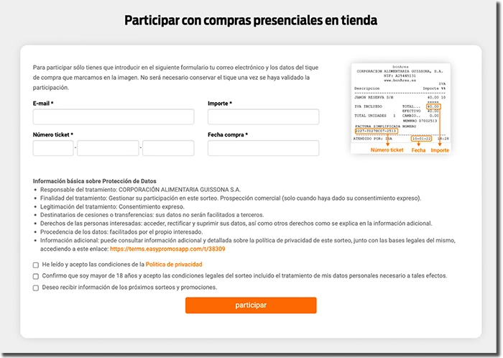Click the 'Fecha compra *' label
503x358 pixels.
(228, 134)
